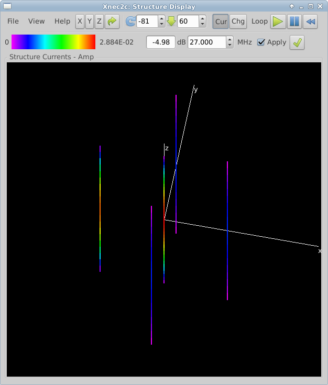View structure along Y axis
This screenshot has height=385, width=328.
click(x=90, y=21)
